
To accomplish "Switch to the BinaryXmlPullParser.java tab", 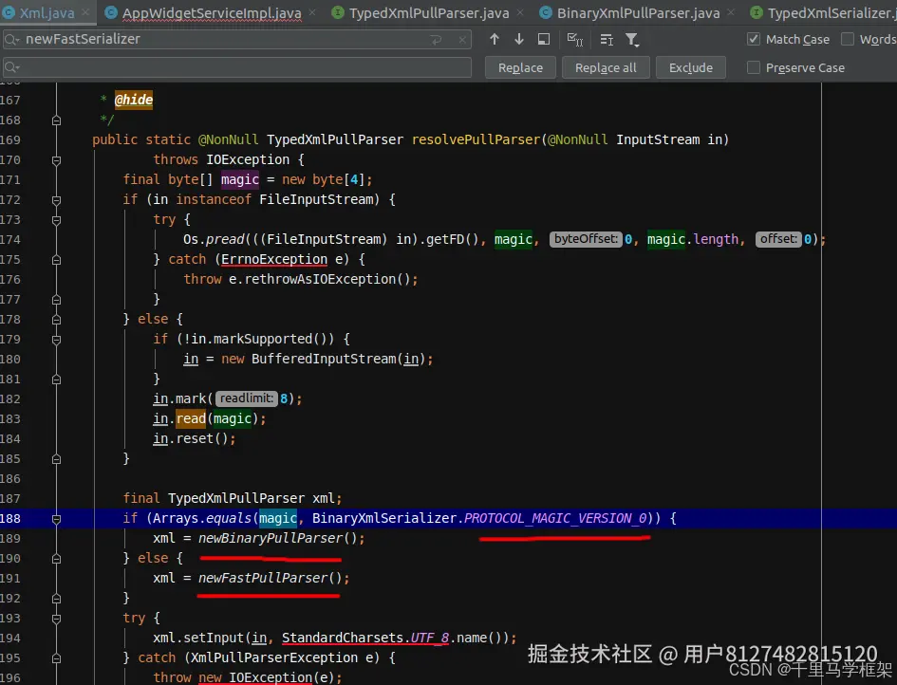I will pos(639,12).
